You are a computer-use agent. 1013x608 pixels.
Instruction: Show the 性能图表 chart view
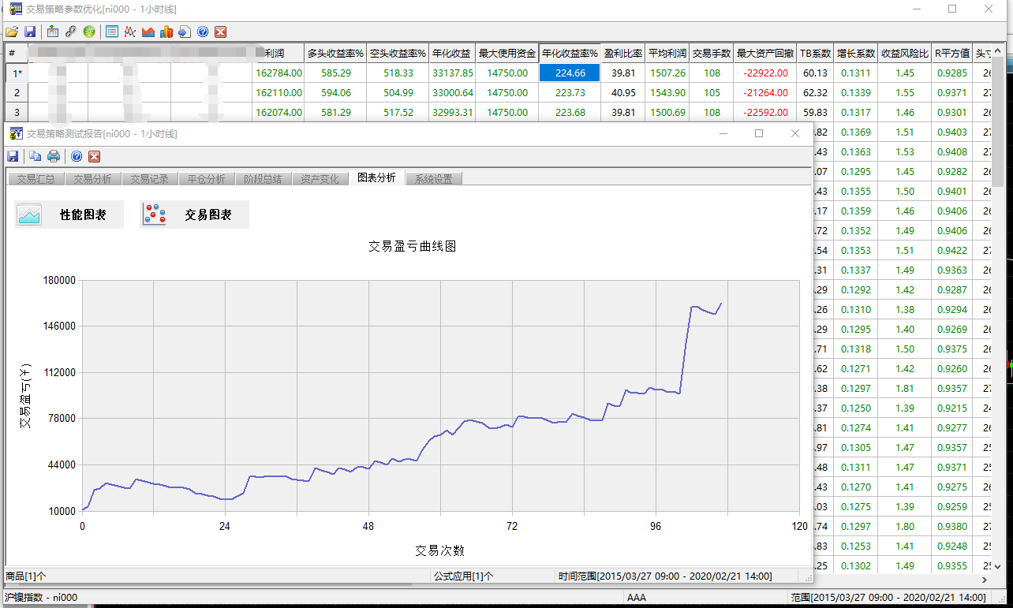(x=69, y=214)
